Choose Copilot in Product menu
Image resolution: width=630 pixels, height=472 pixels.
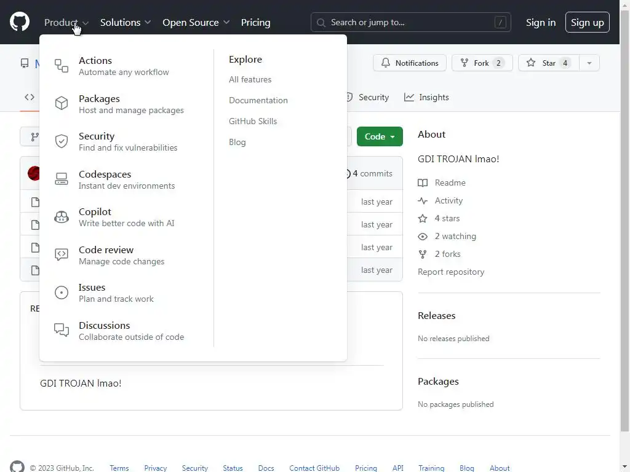127,217
